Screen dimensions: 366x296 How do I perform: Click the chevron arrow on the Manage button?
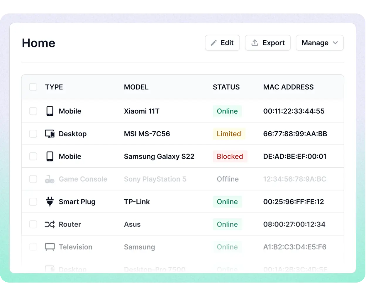point(335,43)
